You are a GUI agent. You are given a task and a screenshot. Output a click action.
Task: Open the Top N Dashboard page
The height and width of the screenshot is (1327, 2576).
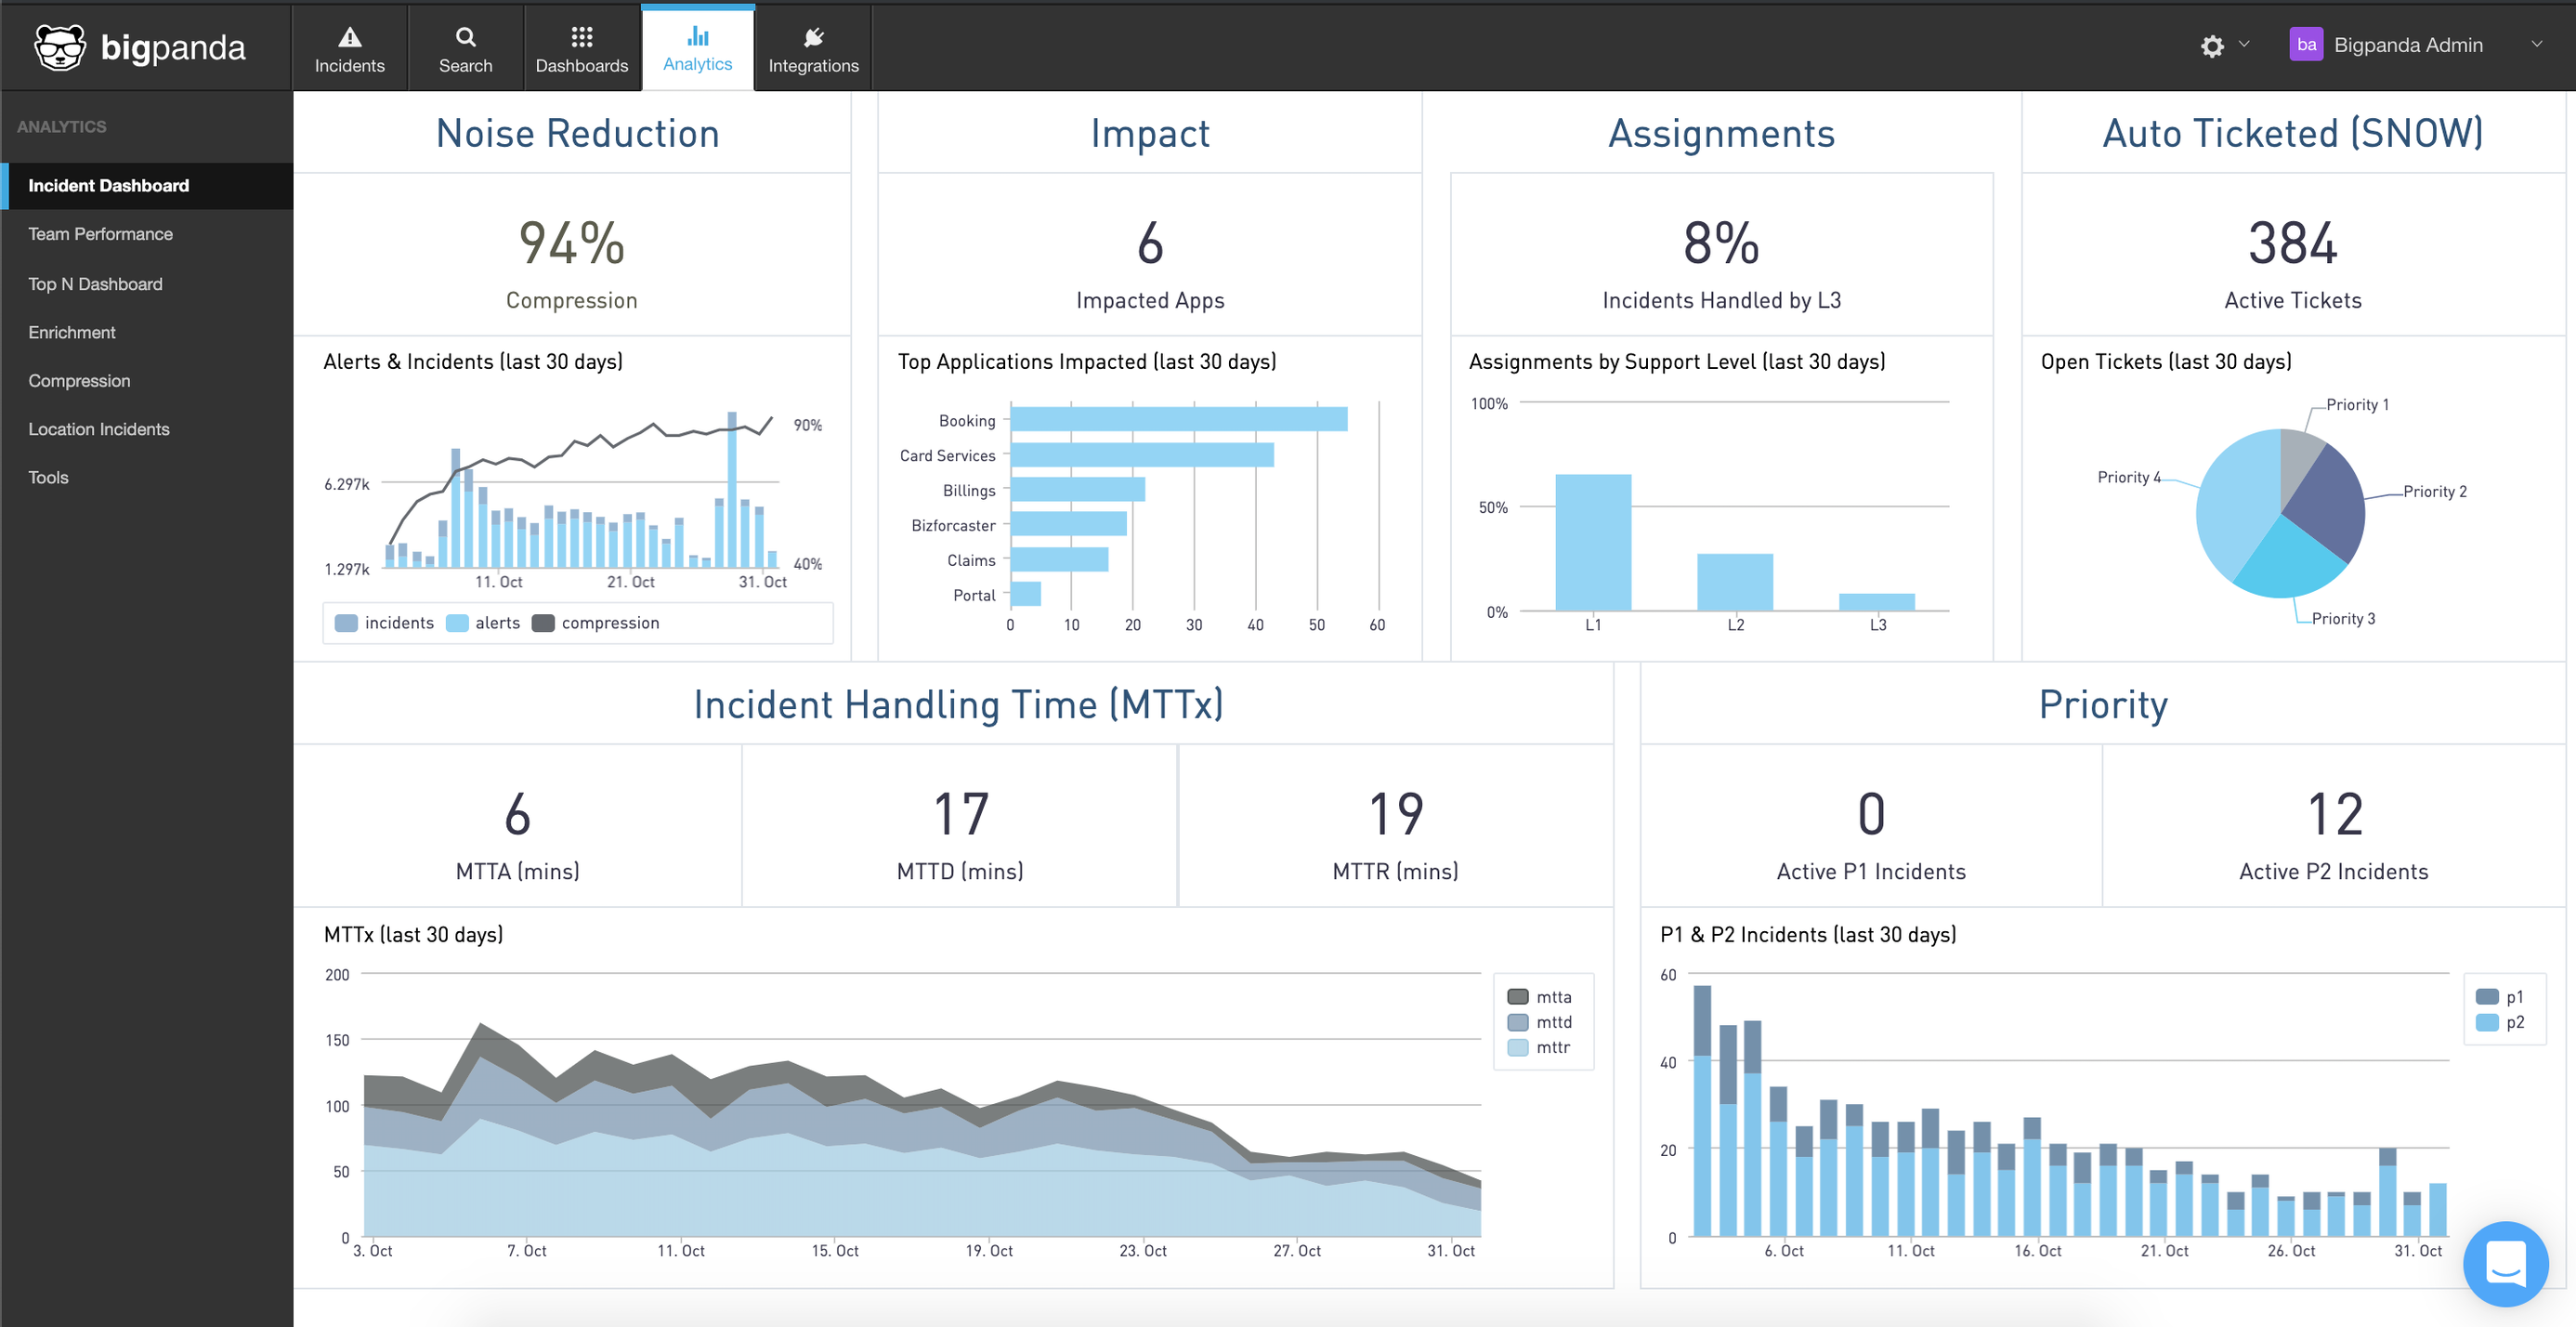coord(95,283)
